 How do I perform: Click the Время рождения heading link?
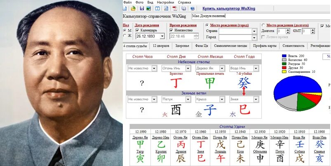click(183, 25)
